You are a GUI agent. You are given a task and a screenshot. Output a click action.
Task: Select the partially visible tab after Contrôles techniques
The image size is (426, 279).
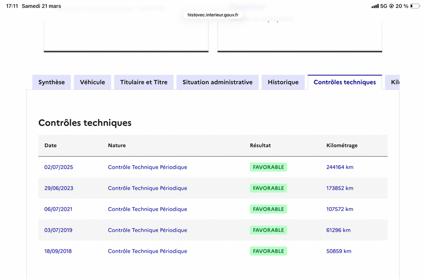click(x=394, y=82)
